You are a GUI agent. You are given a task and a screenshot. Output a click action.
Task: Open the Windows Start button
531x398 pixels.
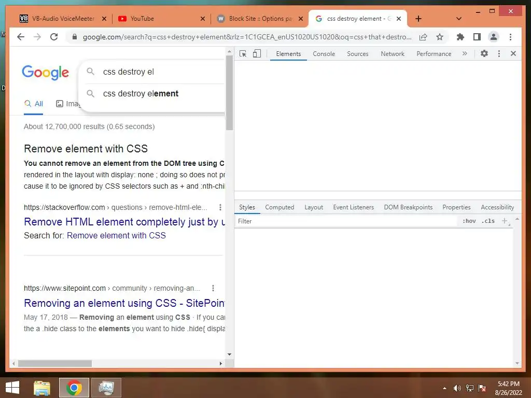pos(12,388)
